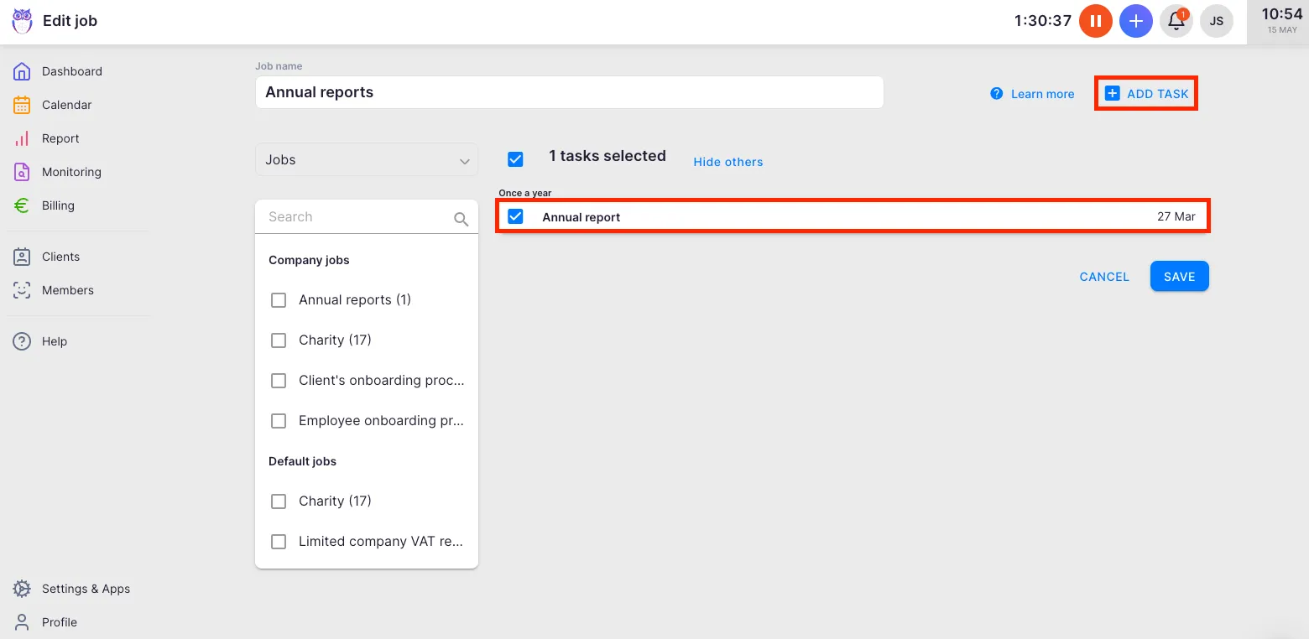Pause the running timer

[1095, 21]
